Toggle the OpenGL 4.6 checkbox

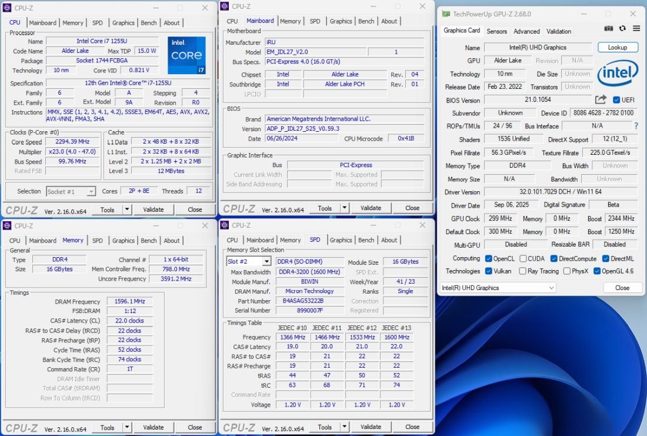[596, 271]
